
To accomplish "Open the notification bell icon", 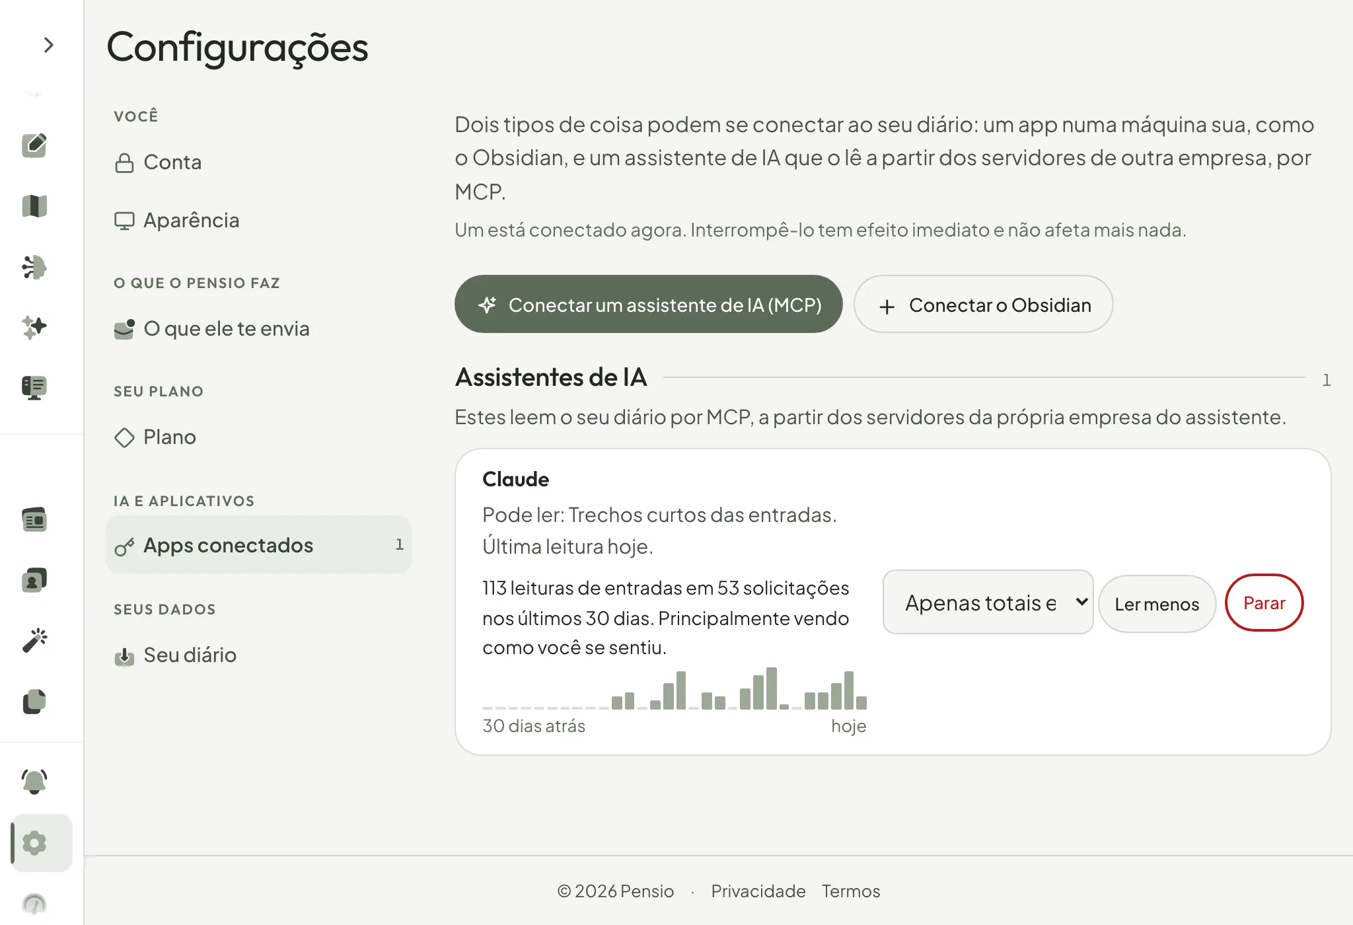I will (34, 781).
